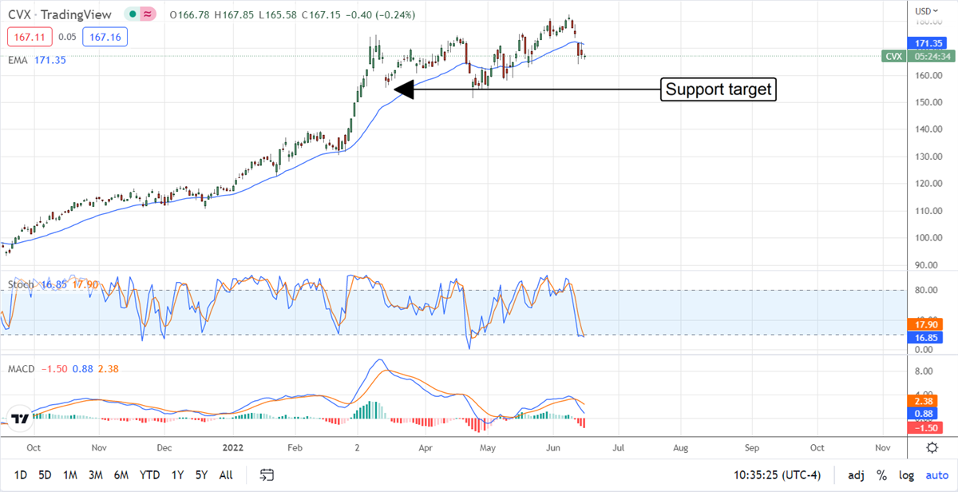Screen dimensions: 958x492
Task: Click the red sell price 167.11 button
Action: coord(26,36)
